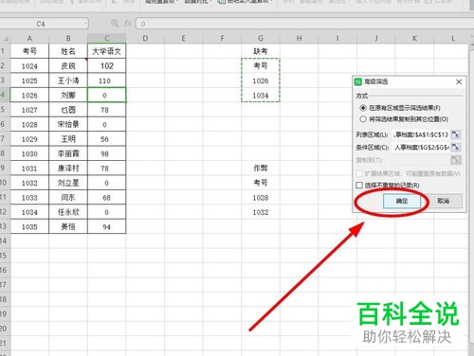This screenshot has width=474, height=356.
Task: Click the name cell 刘立星
Action: pos(68,183)
